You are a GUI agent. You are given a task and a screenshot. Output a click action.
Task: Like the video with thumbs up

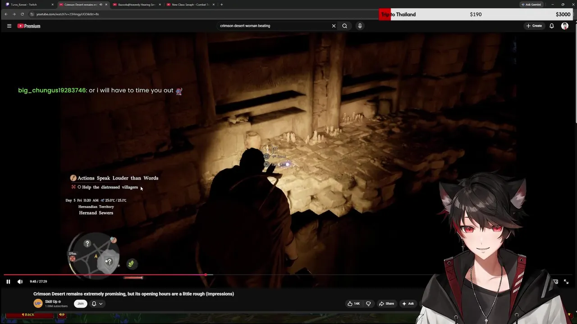[353, 304]
